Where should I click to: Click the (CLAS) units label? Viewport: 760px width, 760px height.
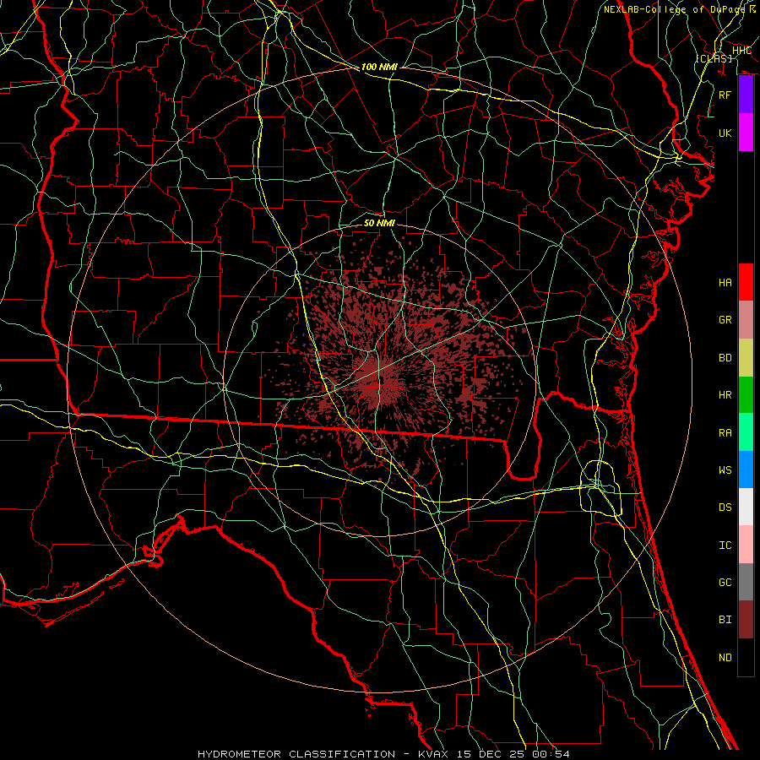point(714,58)
